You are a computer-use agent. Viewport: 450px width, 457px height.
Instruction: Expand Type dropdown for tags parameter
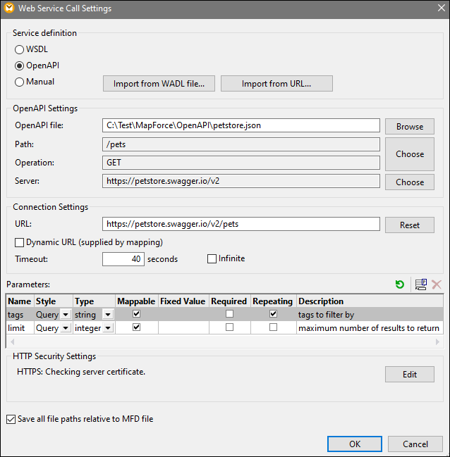(x=107, y=315)
